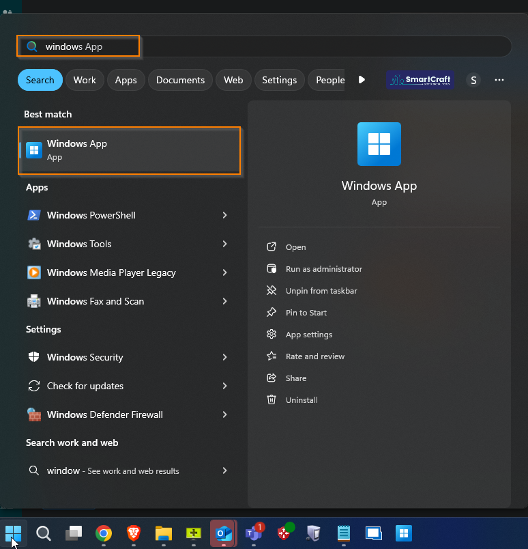The width and height of the screenshot is (528, 549).
Task: Launch Google Chrome from the taskbar
Action: [x=104, y=533]
